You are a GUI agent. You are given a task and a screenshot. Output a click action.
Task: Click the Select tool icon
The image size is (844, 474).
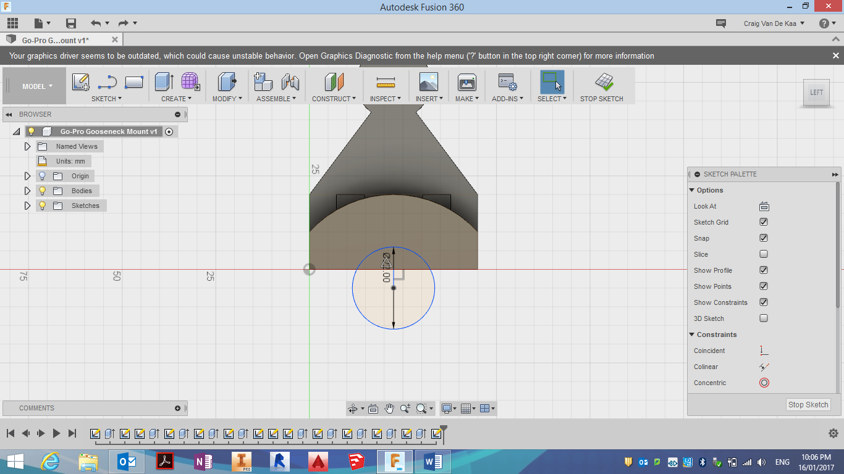(x=552, y=82)
